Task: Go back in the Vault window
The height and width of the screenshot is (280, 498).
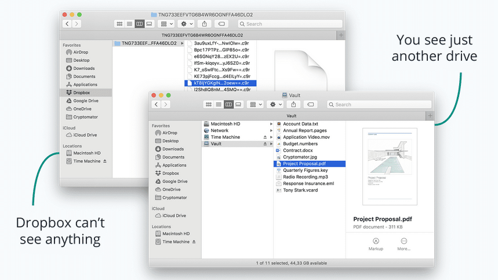Action: pos(157,104)
